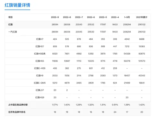The image size is (156, 119).
Task: Click the 红旗E-HS9 model label
Action: 40,68
